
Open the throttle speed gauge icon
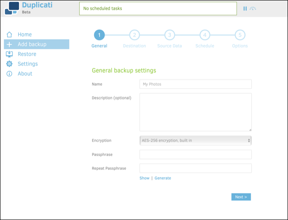[253, 8]
